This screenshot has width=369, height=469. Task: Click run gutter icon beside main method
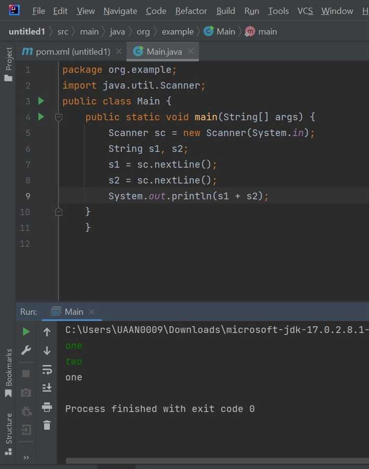tap(41, 117)
